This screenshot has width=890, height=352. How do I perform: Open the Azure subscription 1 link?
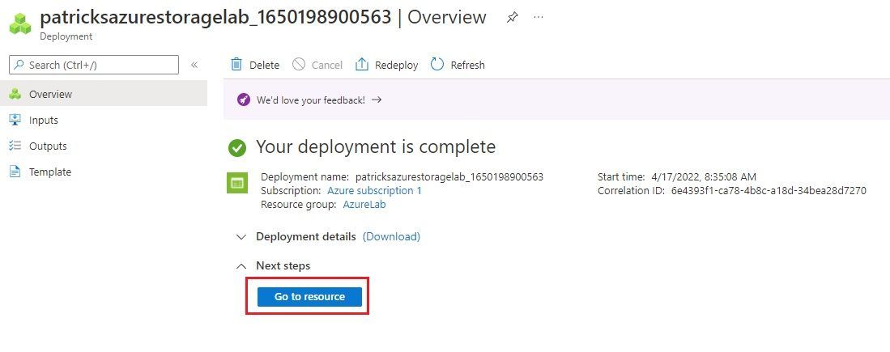tap(375, 190)
